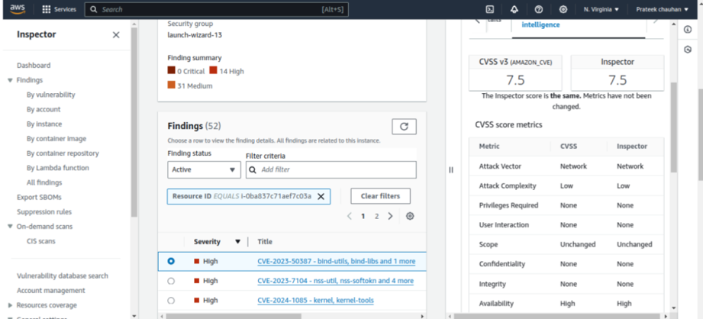Screen dimensions: 703x319
Task: Collapse the On-demand scans sidebar section
Action: coord(11,227)
